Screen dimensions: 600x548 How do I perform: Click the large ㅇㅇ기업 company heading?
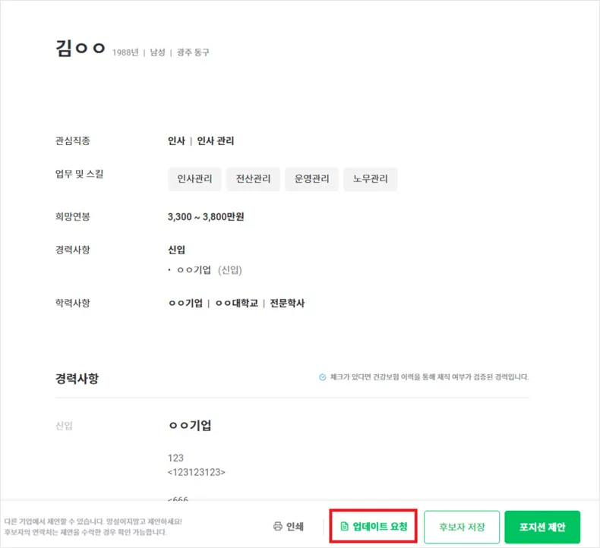[x=190, y=425]
